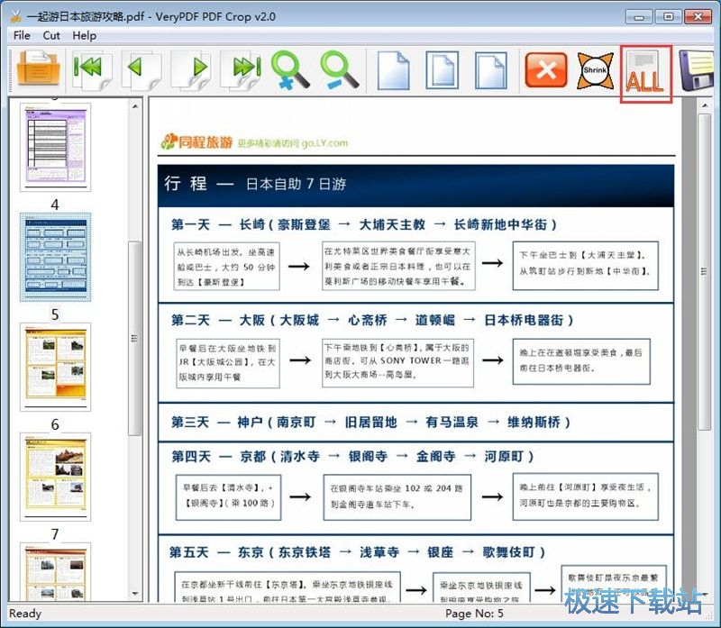Zoom in with the plus magnifier

290,69
